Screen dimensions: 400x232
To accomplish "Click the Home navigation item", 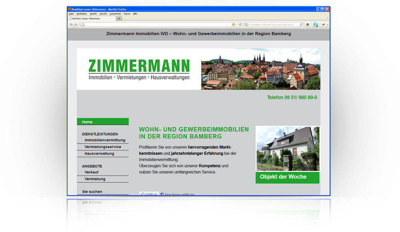I will 103,122.
